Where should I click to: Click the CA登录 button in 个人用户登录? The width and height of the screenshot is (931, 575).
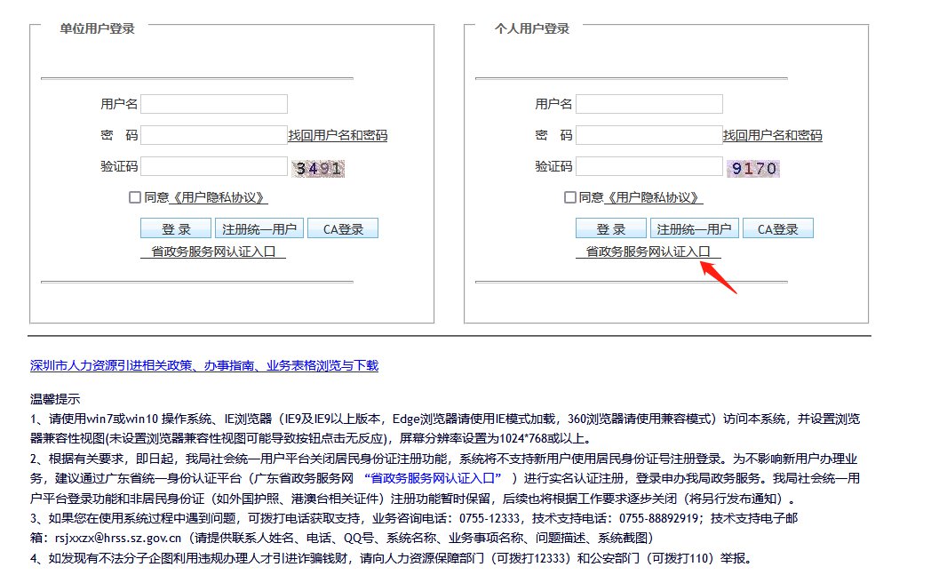pyautogui.click(x=778, y=228)
